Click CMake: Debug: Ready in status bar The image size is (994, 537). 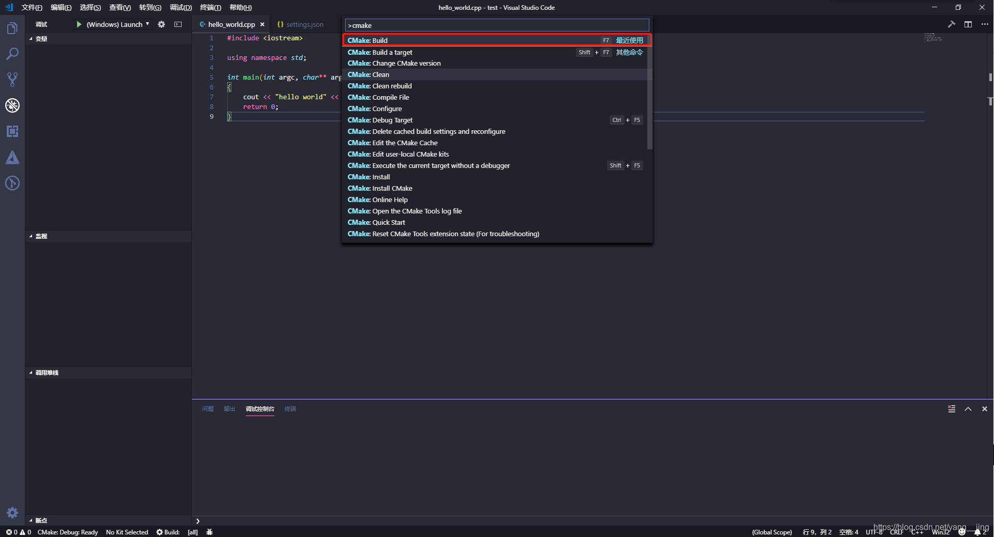(68, 532)
